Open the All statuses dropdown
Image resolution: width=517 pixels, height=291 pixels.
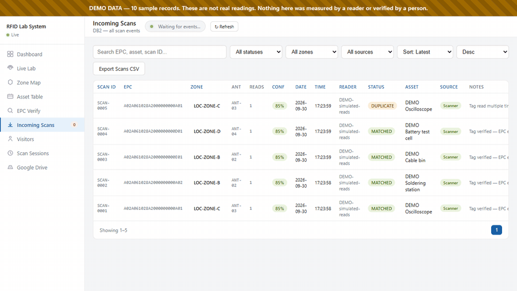(x=256, y=52)
